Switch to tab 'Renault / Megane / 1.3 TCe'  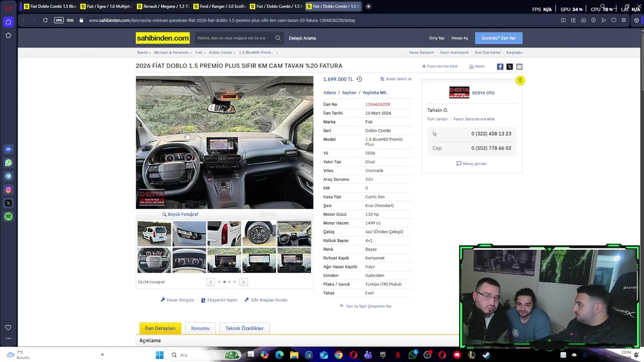coord(163,6)
